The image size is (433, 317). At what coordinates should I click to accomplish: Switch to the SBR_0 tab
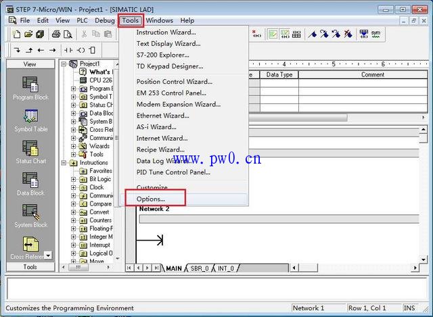pyautogui.click(x=199, y=268)
